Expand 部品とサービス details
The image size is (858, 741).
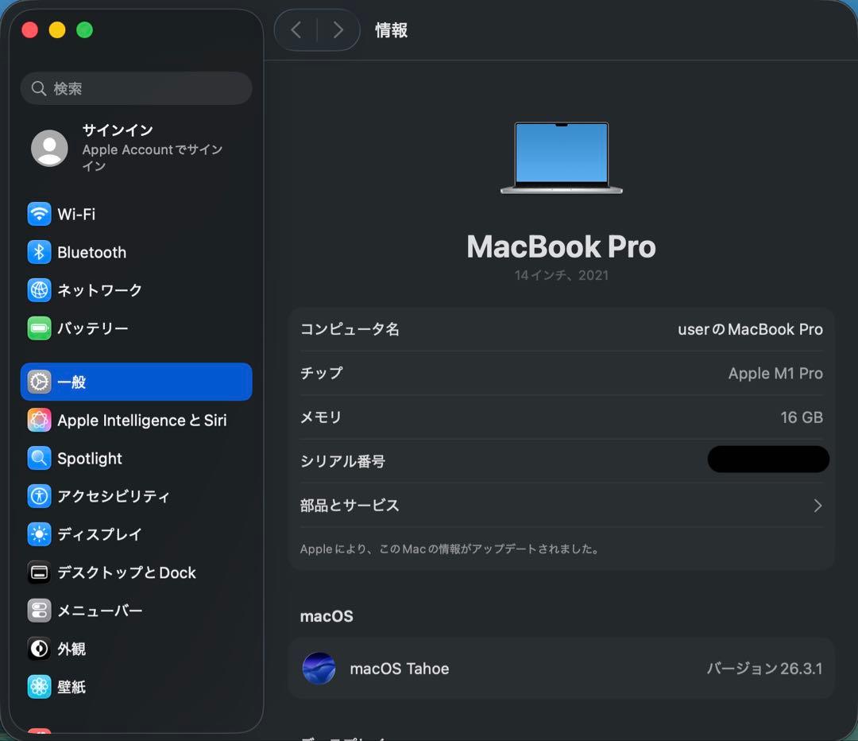click(561, 505)
